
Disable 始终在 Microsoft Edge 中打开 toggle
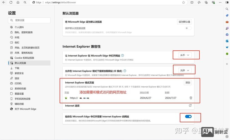click(x=188, y=116)
